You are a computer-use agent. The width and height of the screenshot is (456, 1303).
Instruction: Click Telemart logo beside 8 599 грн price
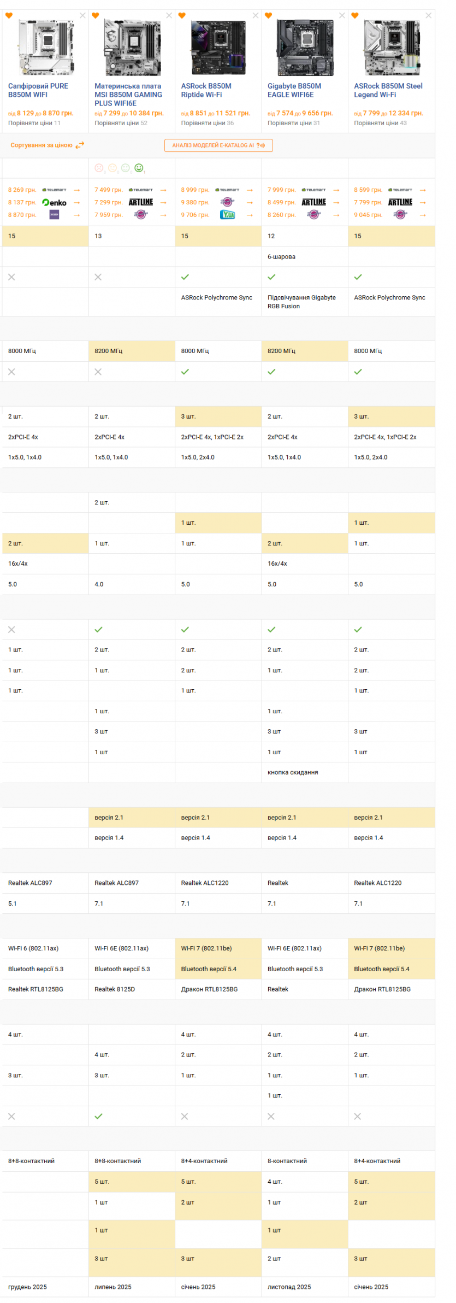pos(400,190)
